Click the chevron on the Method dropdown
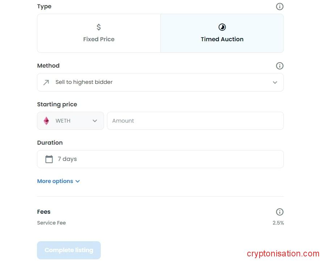The width and height of the screenshot is (327, 264). [x=275, y=82]
